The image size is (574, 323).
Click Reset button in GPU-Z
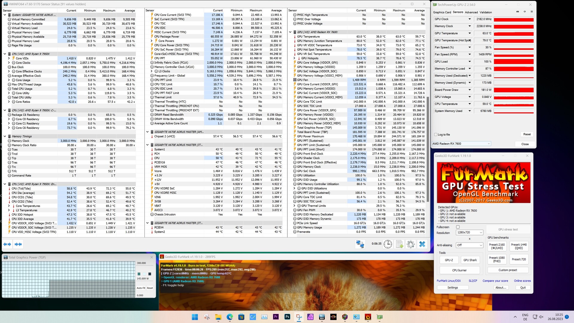click(x=527, y=134)
